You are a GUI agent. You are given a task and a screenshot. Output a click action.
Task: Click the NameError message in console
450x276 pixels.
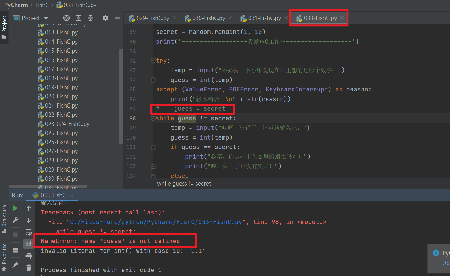(x=110, y=241)
